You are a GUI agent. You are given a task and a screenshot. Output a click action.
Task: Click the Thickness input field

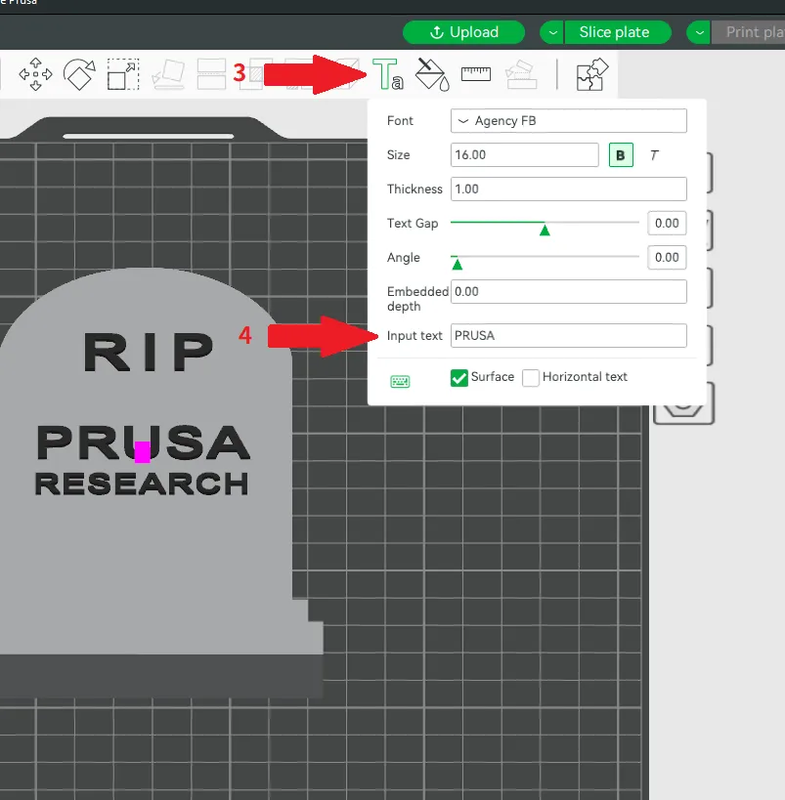568,189
